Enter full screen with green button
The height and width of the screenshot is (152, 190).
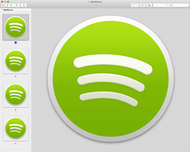click(x=8, y=2)
